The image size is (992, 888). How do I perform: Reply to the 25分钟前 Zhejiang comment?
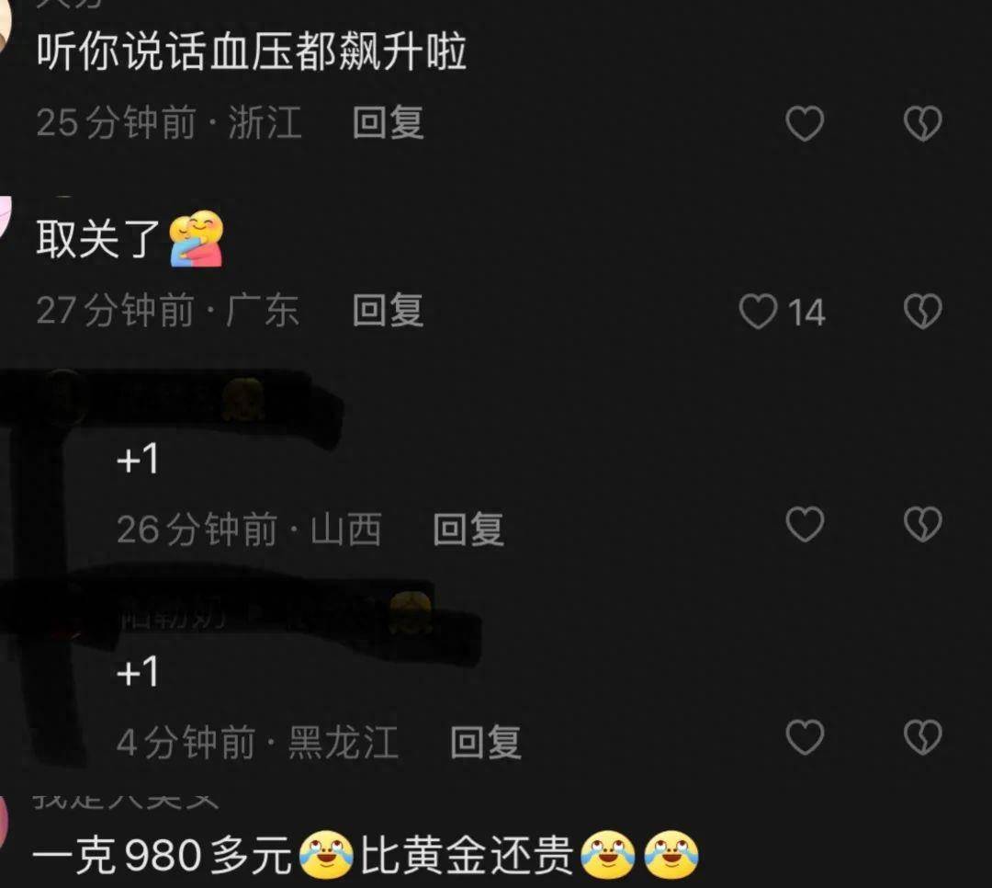click(388, 122)
